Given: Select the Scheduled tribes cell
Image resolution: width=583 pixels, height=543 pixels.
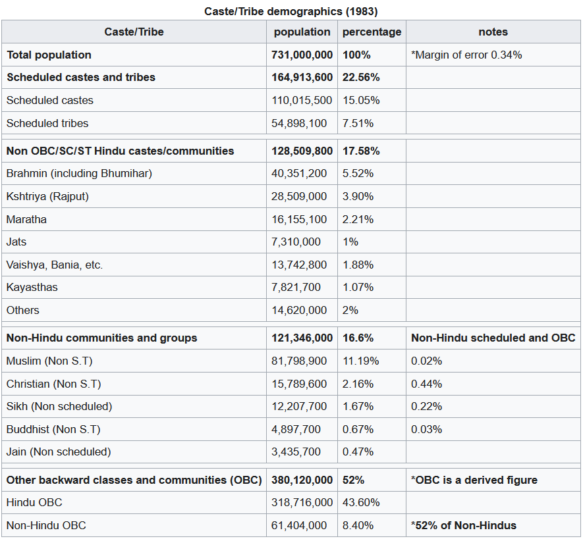Looking at the screenshot, I should coord(47,123).
